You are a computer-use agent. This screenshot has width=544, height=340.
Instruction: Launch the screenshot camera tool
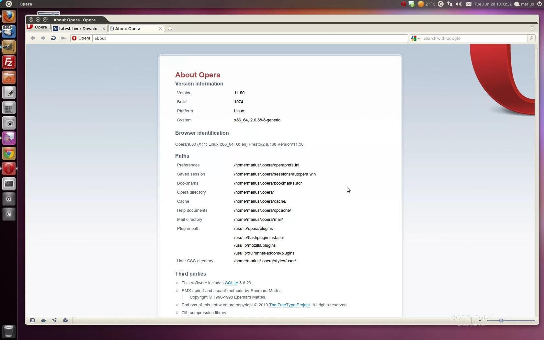(x=9, y=123)
